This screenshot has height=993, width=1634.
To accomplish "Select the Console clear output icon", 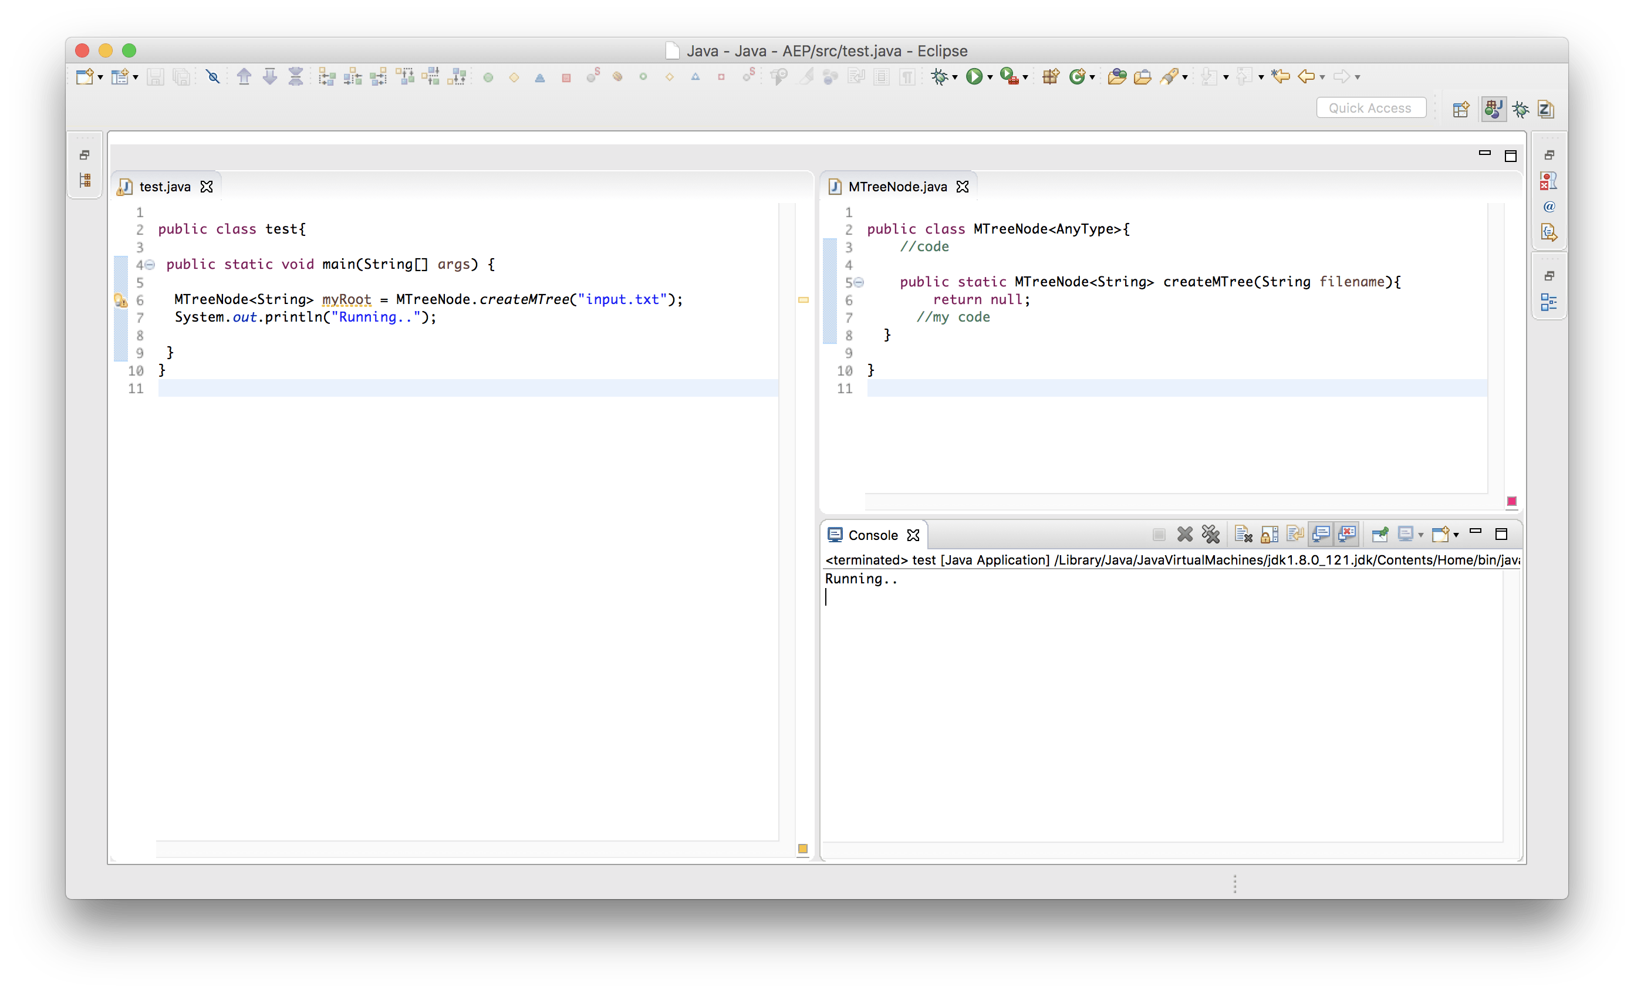I will [1242, 535].
